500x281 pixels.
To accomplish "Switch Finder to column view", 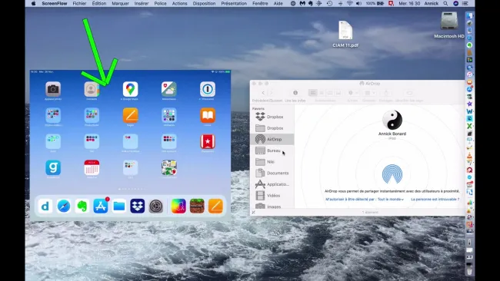I will (330, 93).
